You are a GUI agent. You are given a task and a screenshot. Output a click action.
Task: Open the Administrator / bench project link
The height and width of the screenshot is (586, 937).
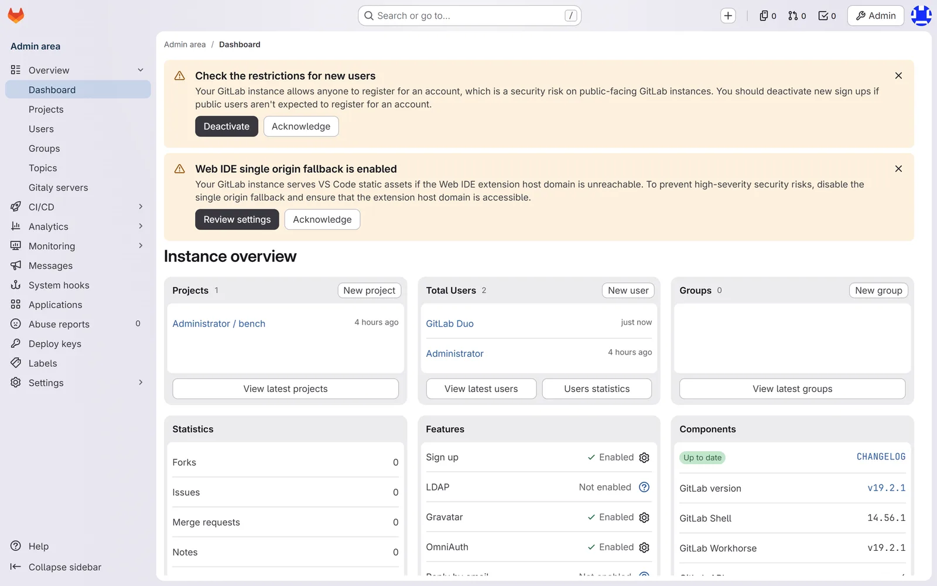click(219, 323)
